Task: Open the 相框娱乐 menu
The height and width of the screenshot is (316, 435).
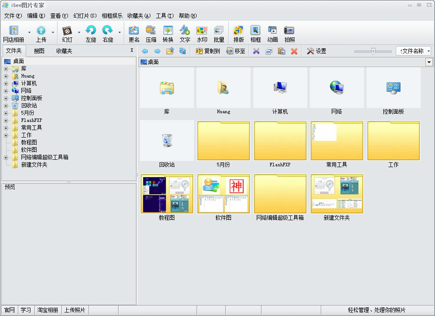Action: (x=112, y=16)
